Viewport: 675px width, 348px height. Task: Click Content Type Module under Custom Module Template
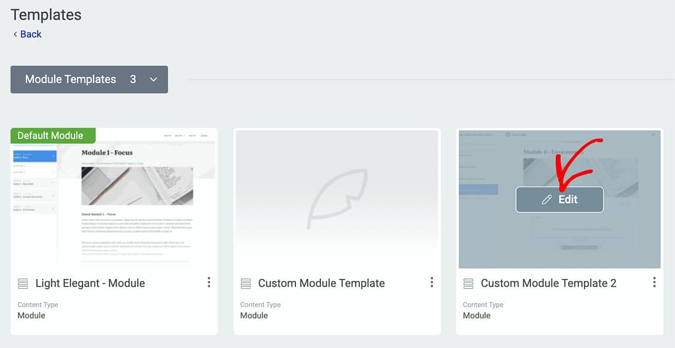[254, 315]
